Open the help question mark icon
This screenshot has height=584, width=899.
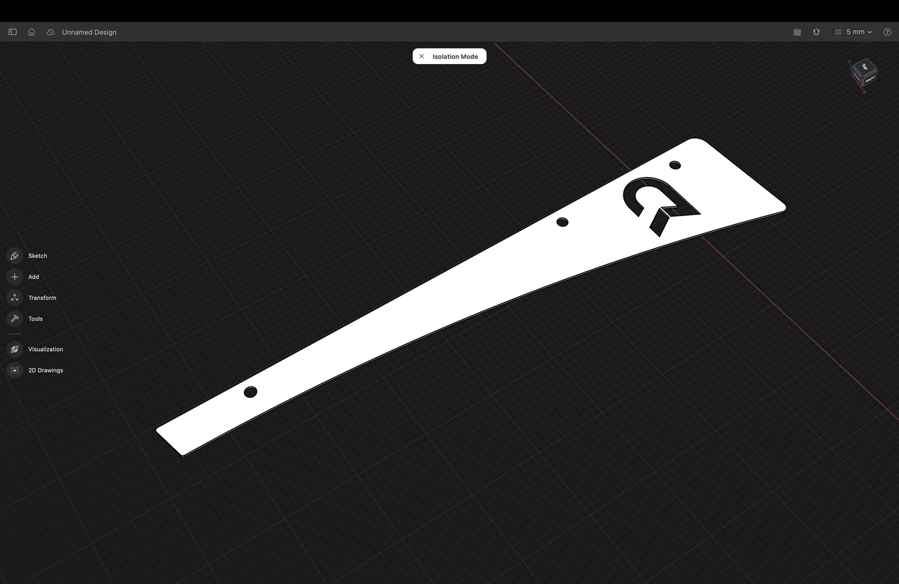(x=887, y=32)
